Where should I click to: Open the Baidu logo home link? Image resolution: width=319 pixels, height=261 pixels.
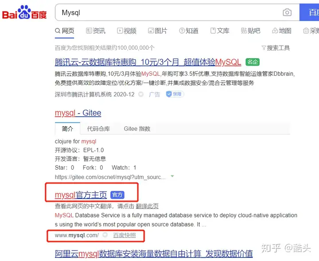(24, 12)
